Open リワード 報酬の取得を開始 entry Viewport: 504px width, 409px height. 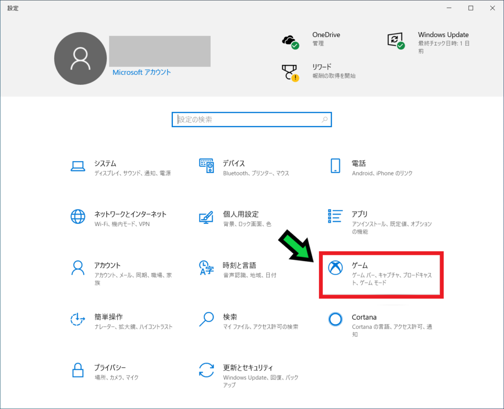[x=334, y=76]
